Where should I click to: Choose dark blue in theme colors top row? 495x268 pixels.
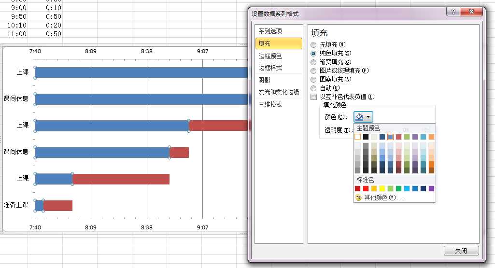[x=382, y=137]
